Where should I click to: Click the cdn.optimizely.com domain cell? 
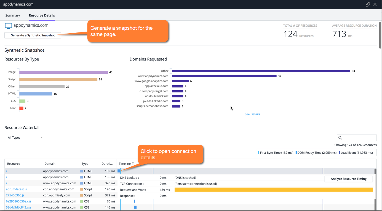(x=57, y=195)
